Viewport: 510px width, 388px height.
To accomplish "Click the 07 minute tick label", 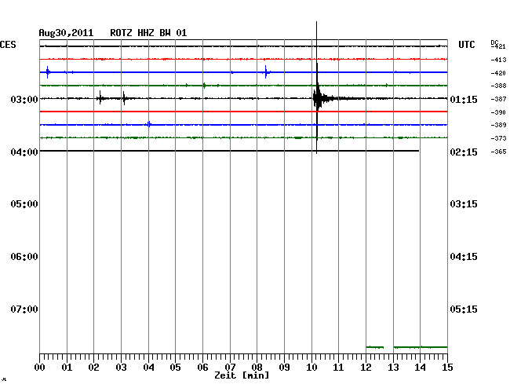I will (x=230, y=368).
